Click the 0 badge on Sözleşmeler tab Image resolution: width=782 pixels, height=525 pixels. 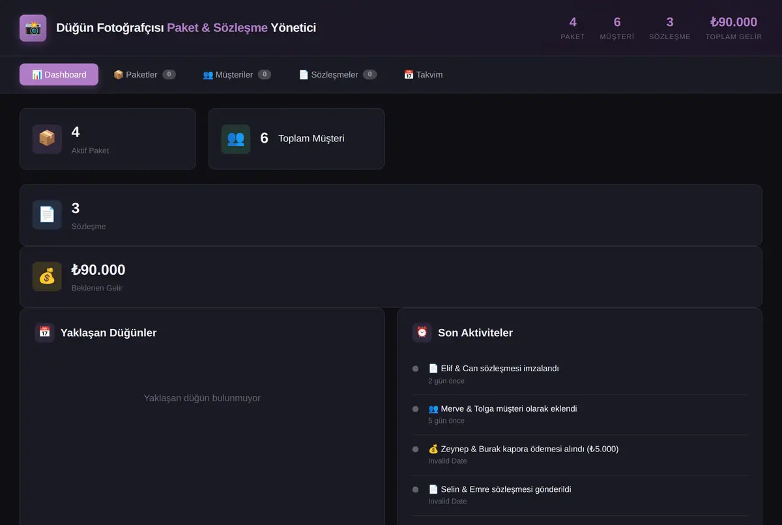[369, 74]
